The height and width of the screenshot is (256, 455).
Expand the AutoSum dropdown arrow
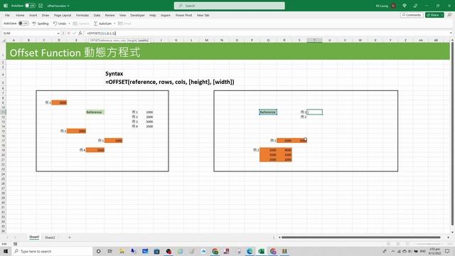tap(114, 23)
